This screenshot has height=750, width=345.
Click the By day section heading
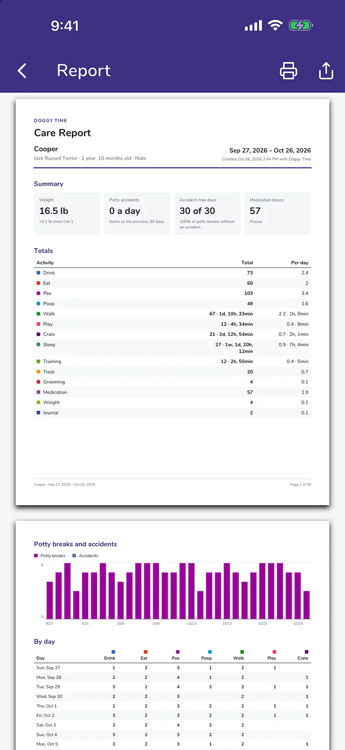[45, 642]
